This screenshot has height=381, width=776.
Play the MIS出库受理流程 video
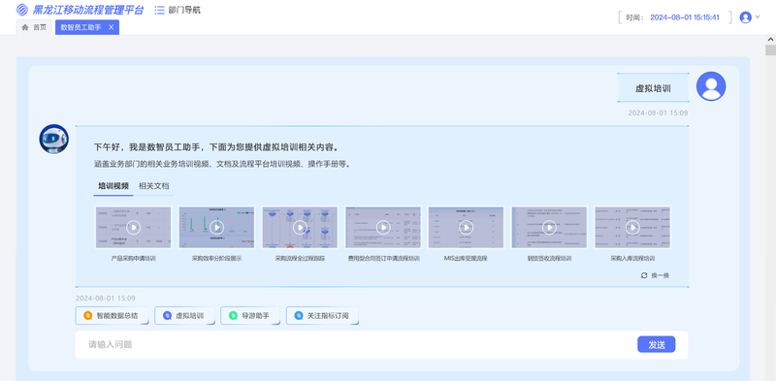[x=467, y=228]
